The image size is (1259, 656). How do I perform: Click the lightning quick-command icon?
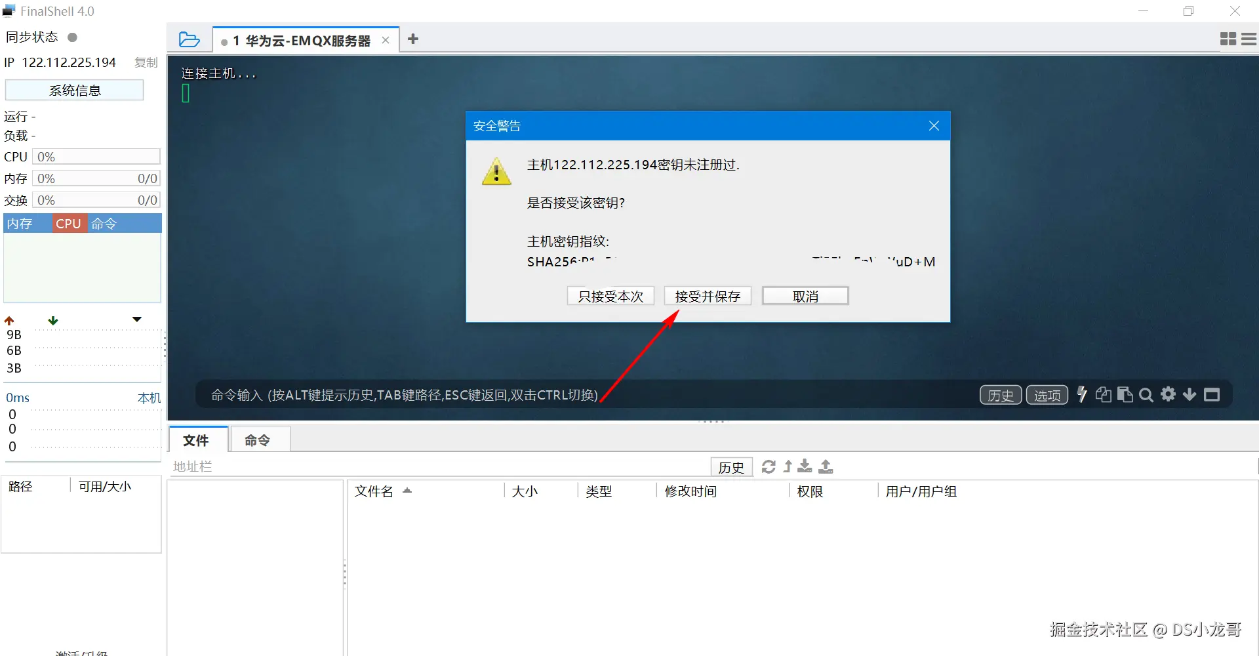tap(1082, 394)
